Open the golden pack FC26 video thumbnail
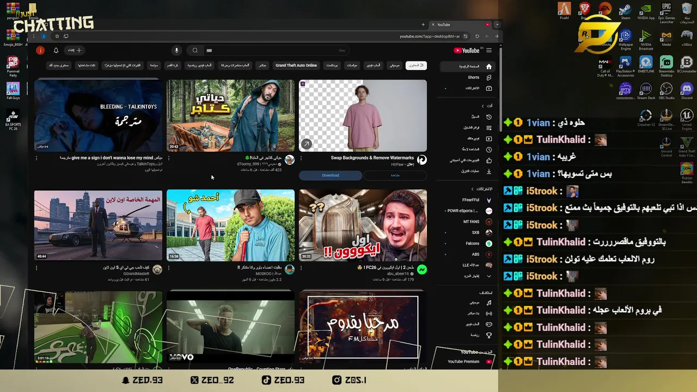 [363, 225]
